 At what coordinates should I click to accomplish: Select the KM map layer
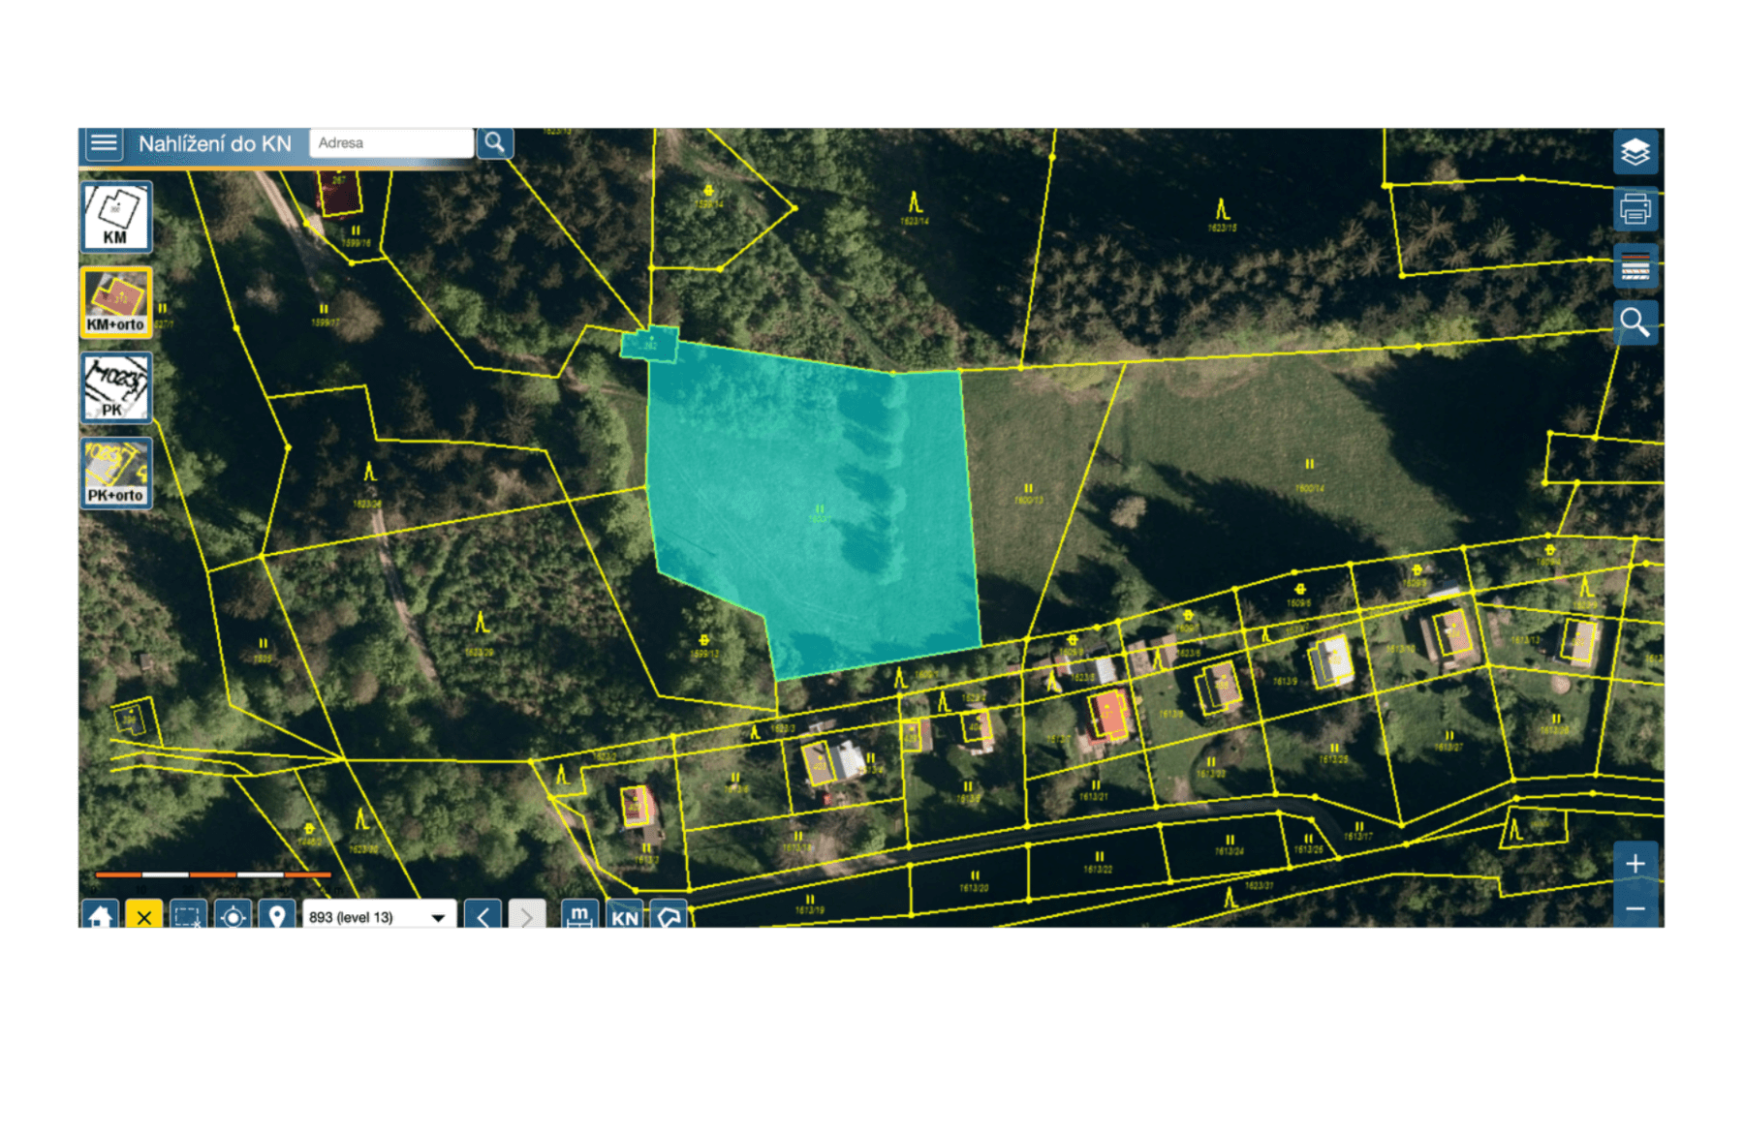pos(115,217)
